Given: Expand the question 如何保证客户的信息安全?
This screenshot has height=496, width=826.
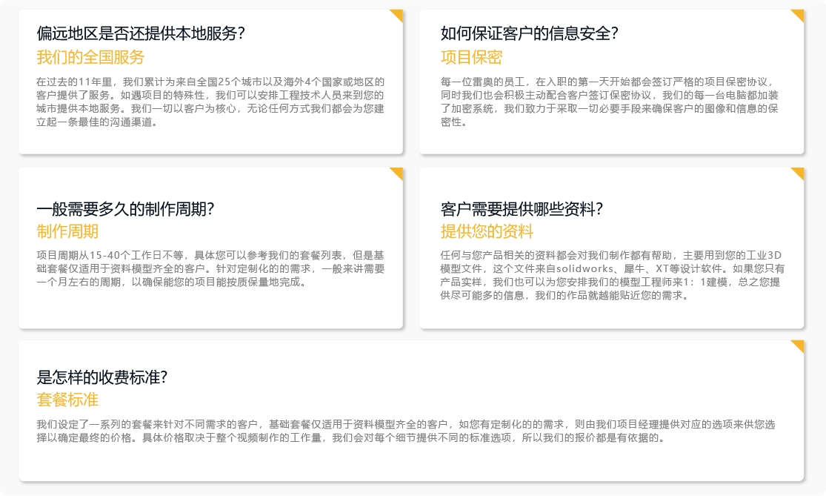Looking at the screenshot, I should coord(529,33).
